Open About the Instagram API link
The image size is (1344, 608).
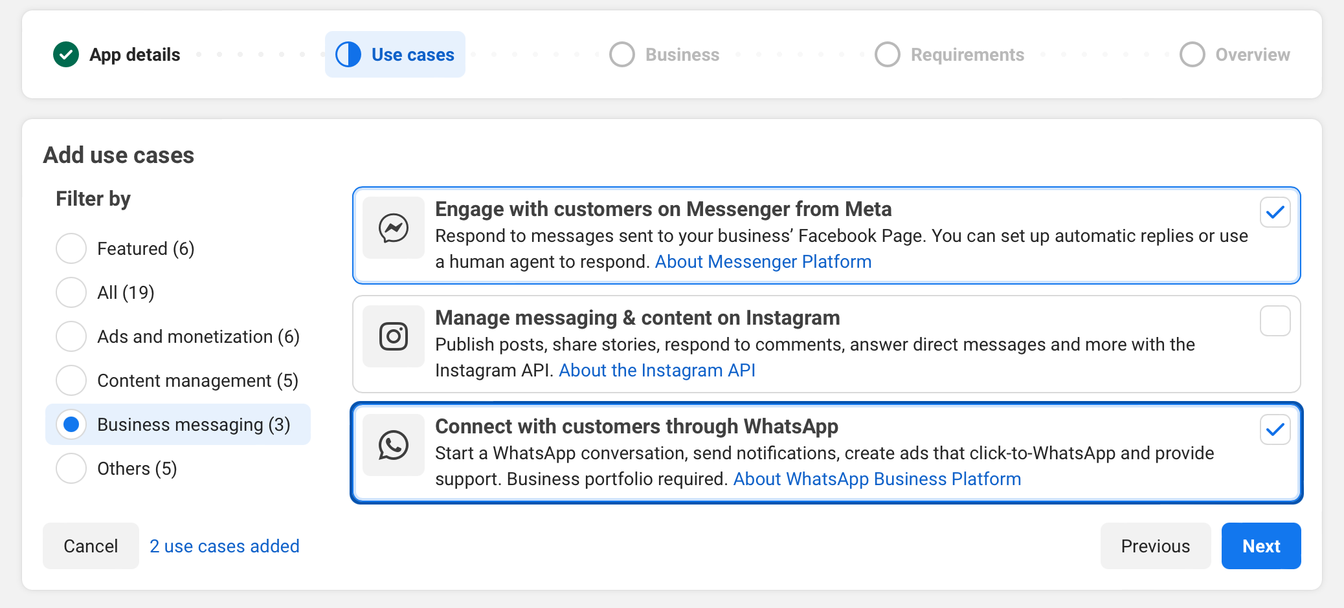pos(657,371)
